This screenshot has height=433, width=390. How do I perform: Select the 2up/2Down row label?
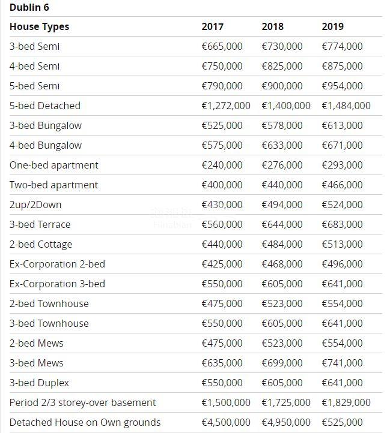pyautogui.click(x=35, y=205)
